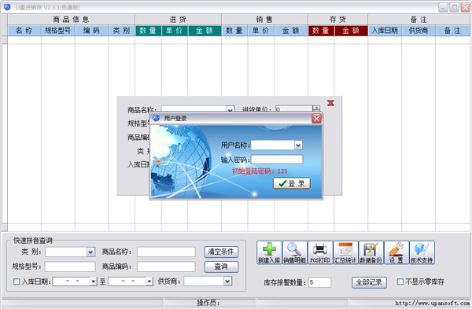The width and height of the screenshot is (472, 309).
Task: Click the green 进货 数量 column header
Action: tap(148, 31)
